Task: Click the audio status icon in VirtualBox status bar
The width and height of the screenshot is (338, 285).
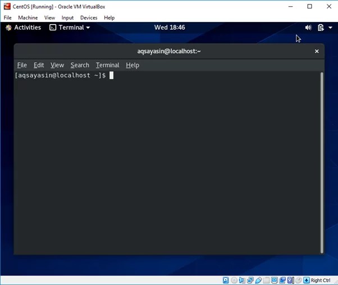Action: tap(242, 280)
